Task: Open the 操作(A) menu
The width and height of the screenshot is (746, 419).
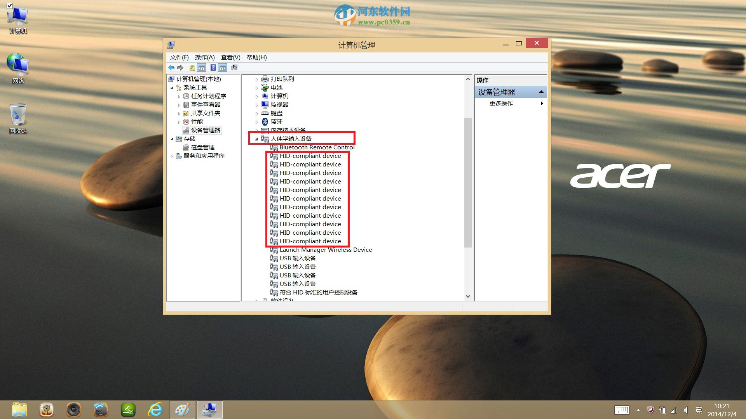Action: click(x=204, y=57)
